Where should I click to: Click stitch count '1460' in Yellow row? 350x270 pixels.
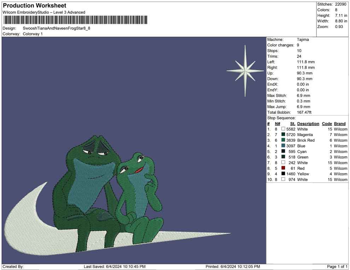291,174
